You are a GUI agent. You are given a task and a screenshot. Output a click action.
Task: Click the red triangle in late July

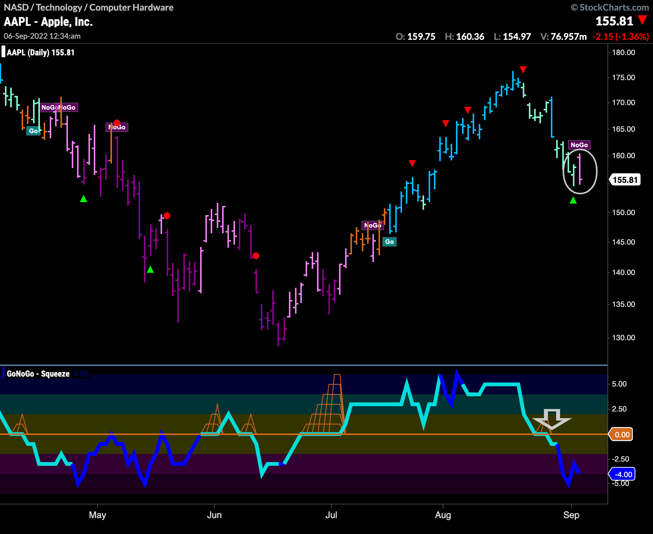pos(412,163)
